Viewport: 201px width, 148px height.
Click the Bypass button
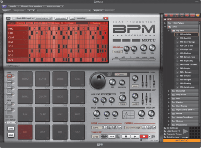tap(6, 10)
